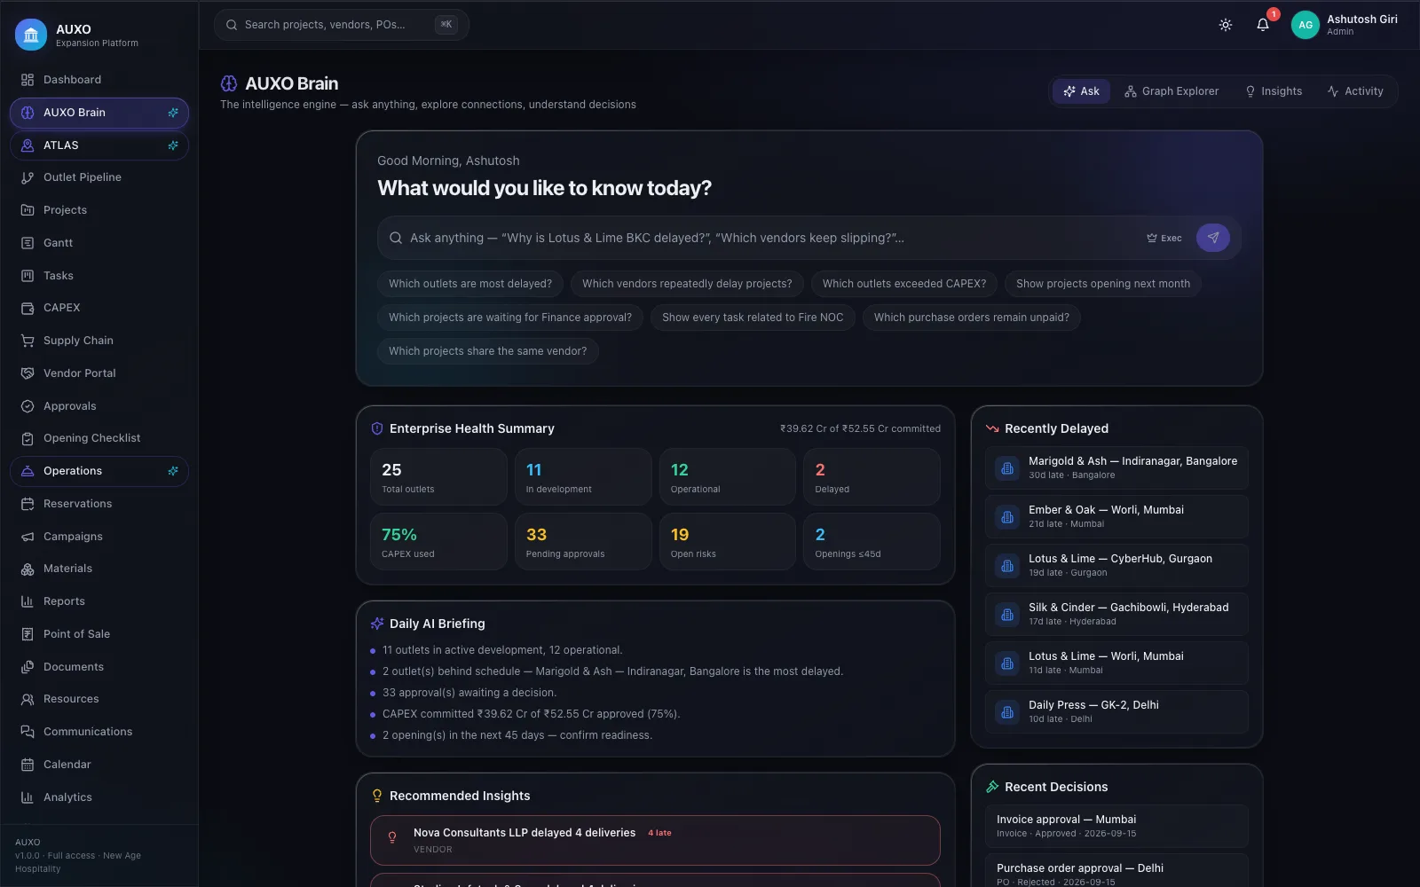
Task: Send the question with the paper-plane button
Action: pos(1213,238)
